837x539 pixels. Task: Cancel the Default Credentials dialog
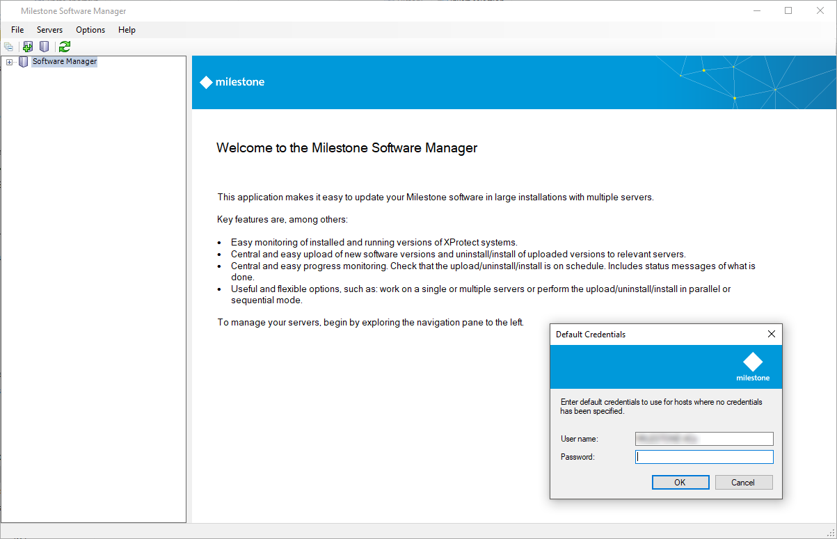[x=742, y=482]
